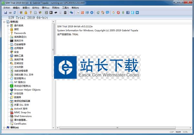Expand the 硬件(W) tree node
The image size is (194, 135).
[x=4, y=128]
